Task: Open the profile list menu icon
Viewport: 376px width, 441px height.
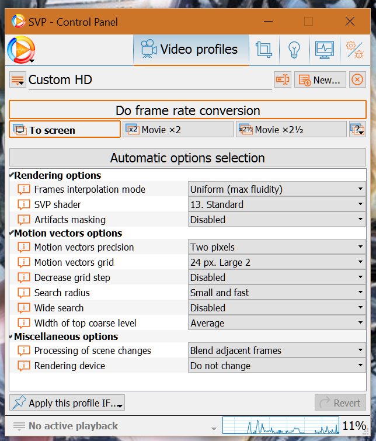Action: coord(18,80)
